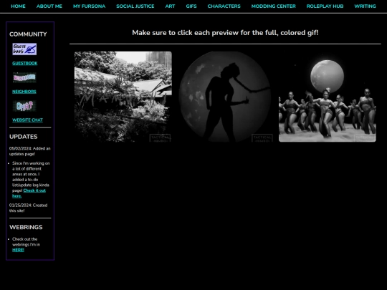The width and height of the screenshot is (387, 290).
Task: Open the ROLEPLAY HUB page
Action: [x=325, y=6]
